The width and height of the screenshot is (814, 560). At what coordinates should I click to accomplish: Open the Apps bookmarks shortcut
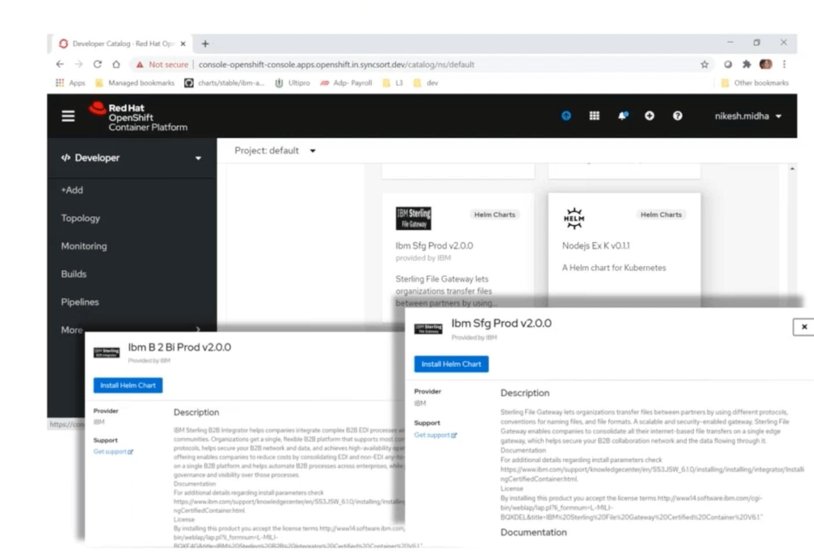[x=70, y=83]
